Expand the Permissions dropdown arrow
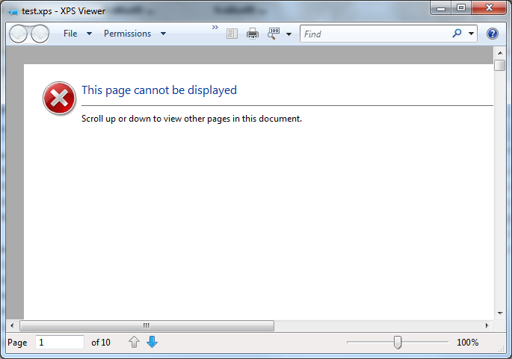The width and height of the screenshot is (512, 359). pyautogui.click(x=163, y=34)
